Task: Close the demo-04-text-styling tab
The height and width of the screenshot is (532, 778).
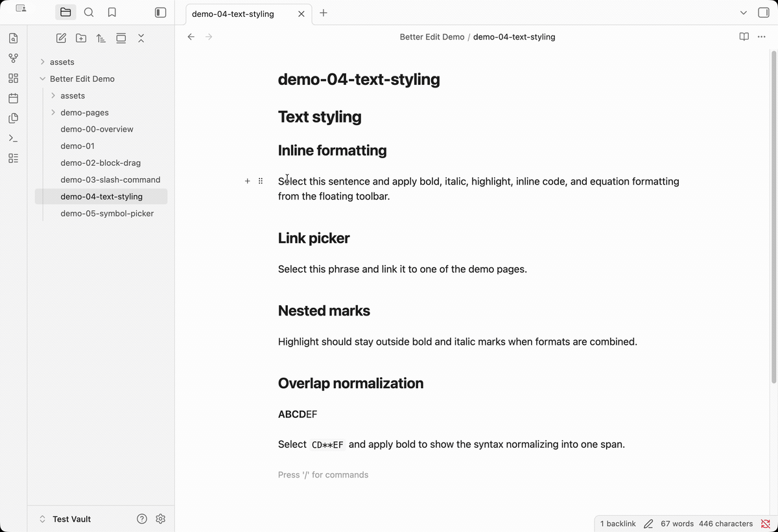Action: [x=301, y=14]
